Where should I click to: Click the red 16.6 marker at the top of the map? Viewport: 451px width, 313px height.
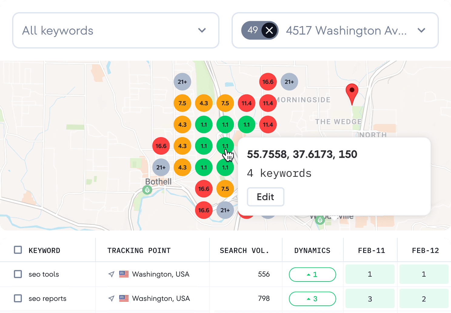coord(268,82)
